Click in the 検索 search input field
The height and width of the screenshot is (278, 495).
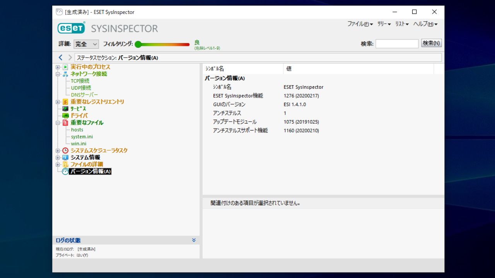point(397,44)
